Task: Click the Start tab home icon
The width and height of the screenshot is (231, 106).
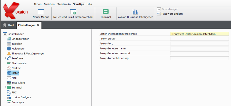Action: pos(5,25)
